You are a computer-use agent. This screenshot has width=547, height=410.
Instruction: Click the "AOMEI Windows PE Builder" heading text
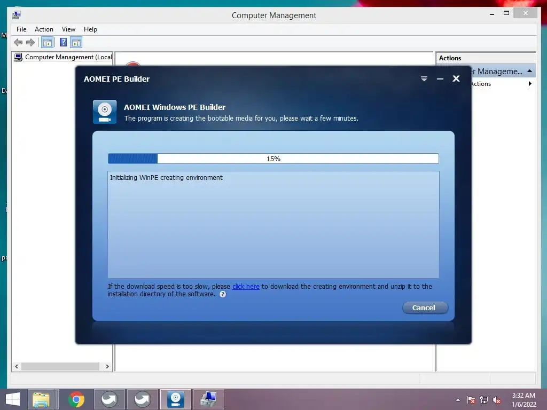175,107
